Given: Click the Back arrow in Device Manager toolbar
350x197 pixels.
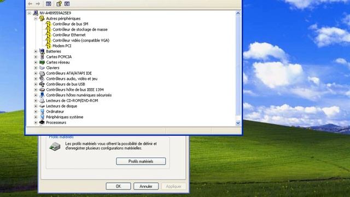Looking at the screenshot, I should (x=30, y=4).
